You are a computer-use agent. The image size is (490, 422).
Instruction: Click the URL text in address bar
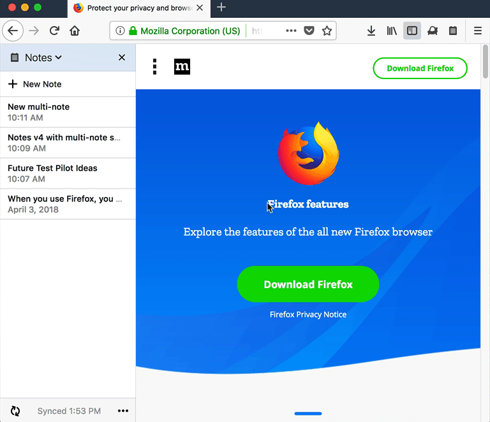coord(257,31)
